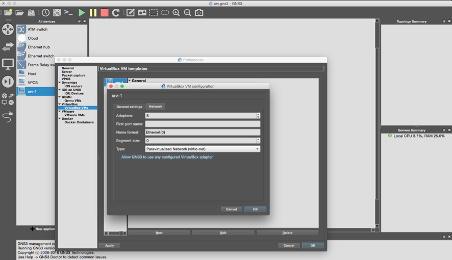The image size is (452, 260).
Task: Open snapshot manager clock icon
Action: pos(45,12)
